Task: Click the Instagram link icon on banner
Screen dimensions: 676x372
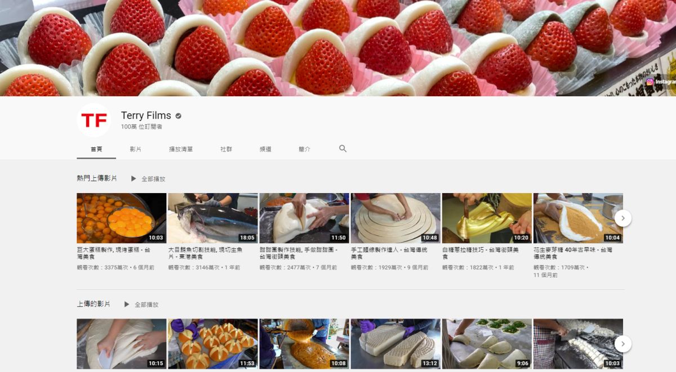Action: coord(650,82)
